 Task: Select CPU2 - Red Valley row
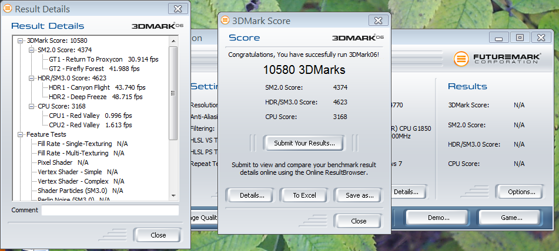pos(90,125)
